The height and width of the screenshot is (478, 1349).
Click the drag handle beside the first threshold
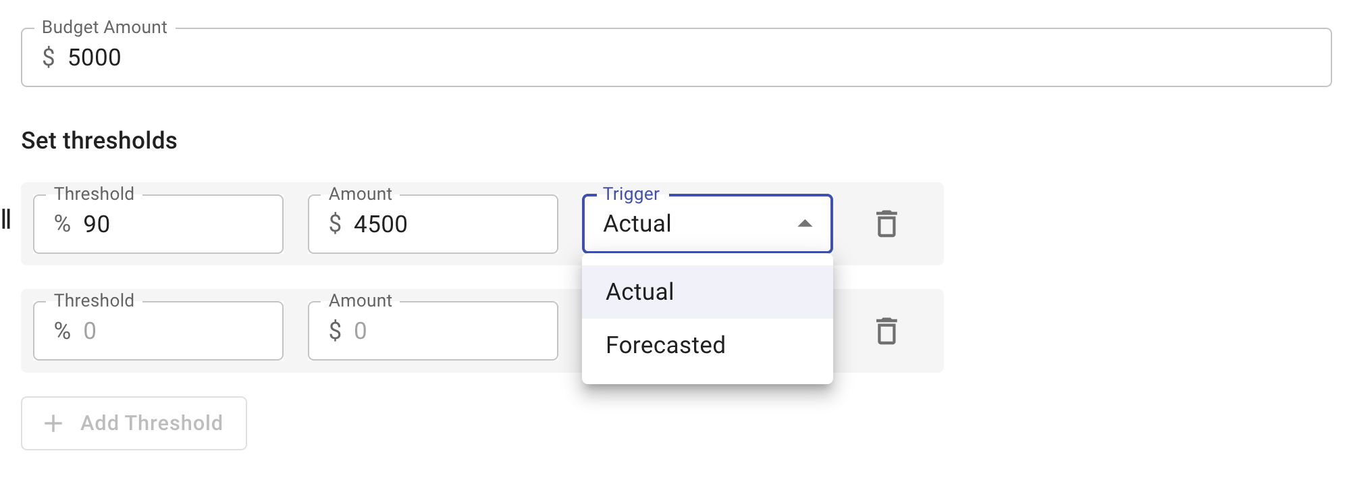[x=7, y=219]
